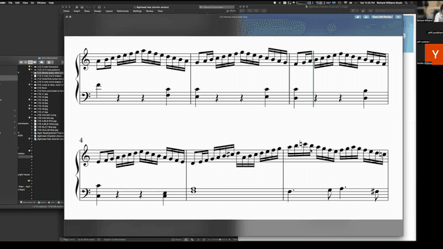Switch Finder to column view
This screenshot has width=443, height=249.
tap(30, 62)
